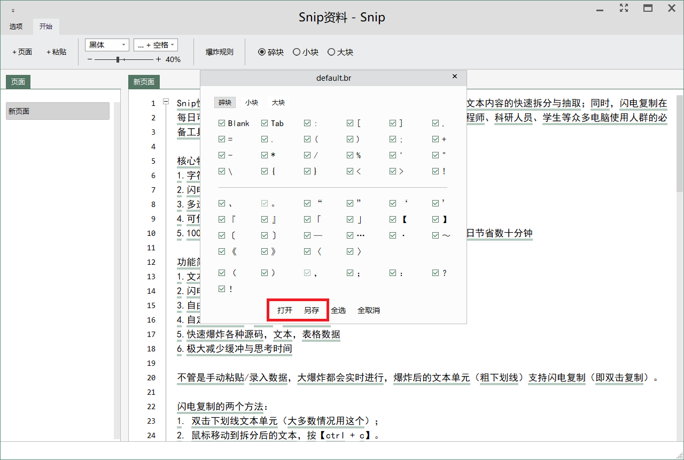Toggle the { brace checkbox

pyautogui.click(x=265, y=172)
